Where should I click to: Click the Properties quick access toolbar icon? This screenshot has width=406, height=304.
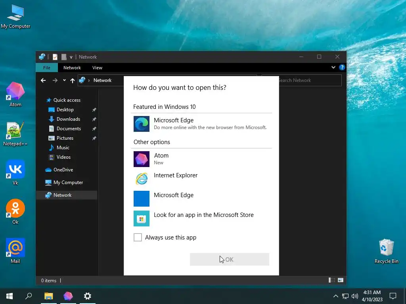(x=55, y=57)
